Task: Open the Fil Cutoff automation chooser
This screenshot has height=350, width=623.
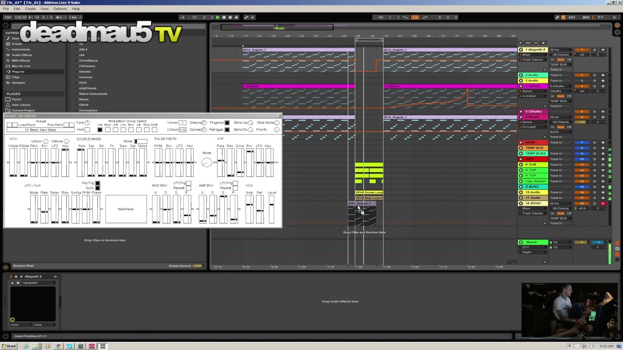Action: pos(533,127)
